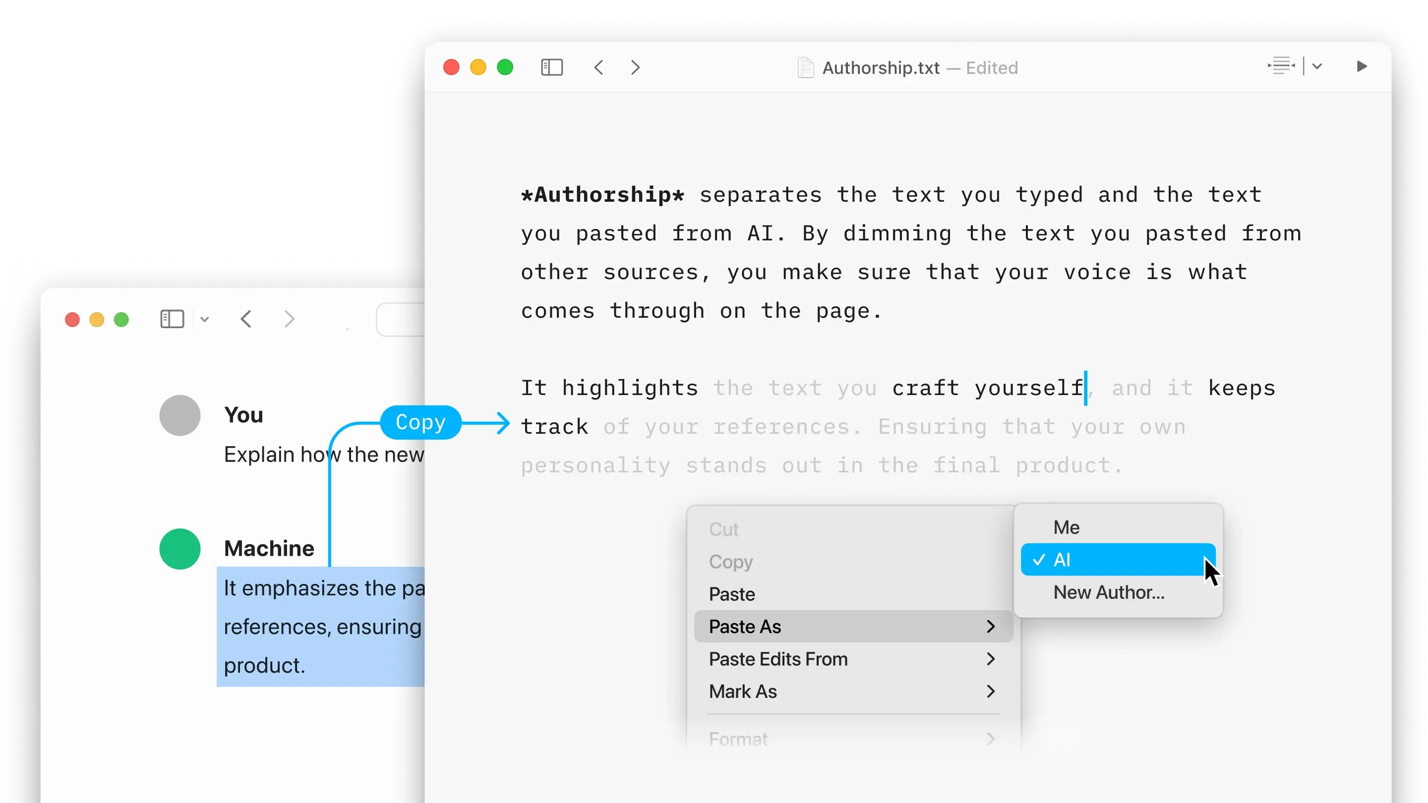Open the dropdown chevron next to the format icon
Screen dimensions: 1428x803
click(x=1317, y=66)
